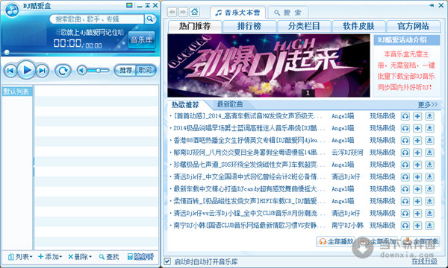Select the 软件皮肤 tab
Image resolution: width=448 pixels, height=268 pixels.
click(358, 26)
